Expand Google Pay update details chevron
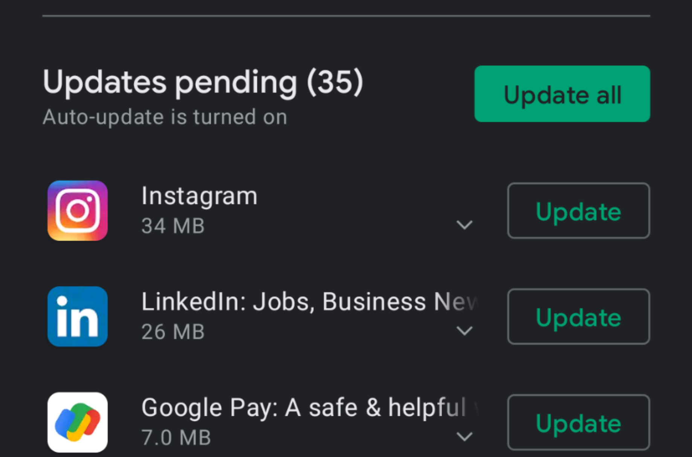 (464, 437)
